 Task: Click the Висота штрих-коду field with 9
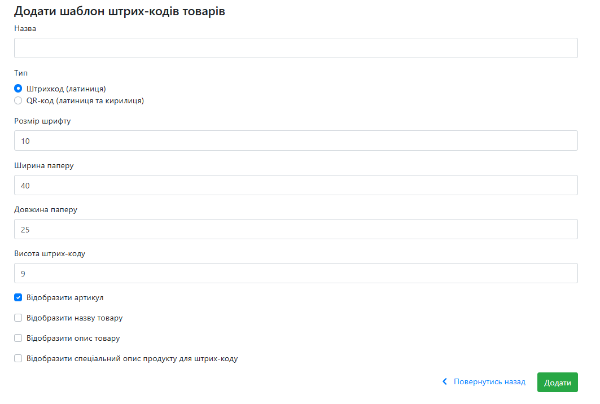[x=296, y=273]
